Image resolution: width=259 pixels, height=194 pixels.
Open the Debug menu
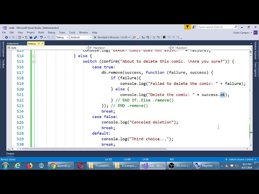[51, 32]
